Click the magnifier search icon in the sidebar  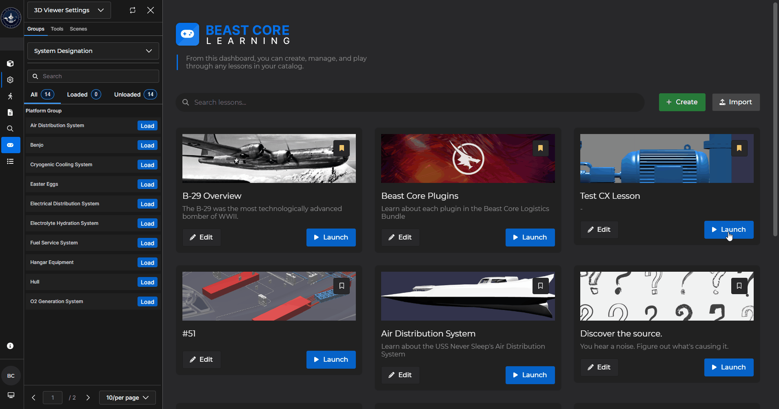click(10, 129)
